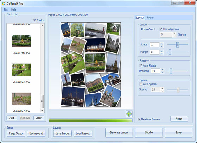
Task: Click the Generate Layout button
Action: tap(119, 132)
